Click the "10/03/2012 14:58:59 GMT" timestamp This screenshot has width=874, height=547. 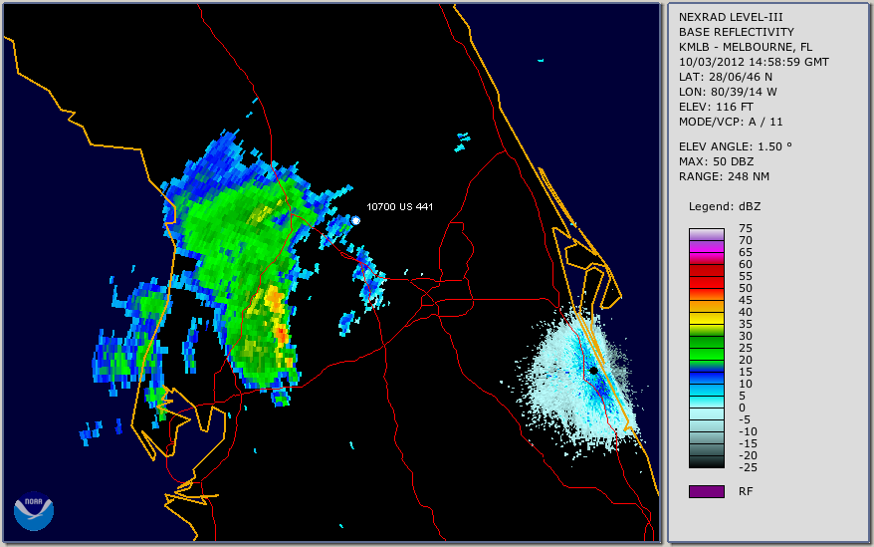click(754, 62)
